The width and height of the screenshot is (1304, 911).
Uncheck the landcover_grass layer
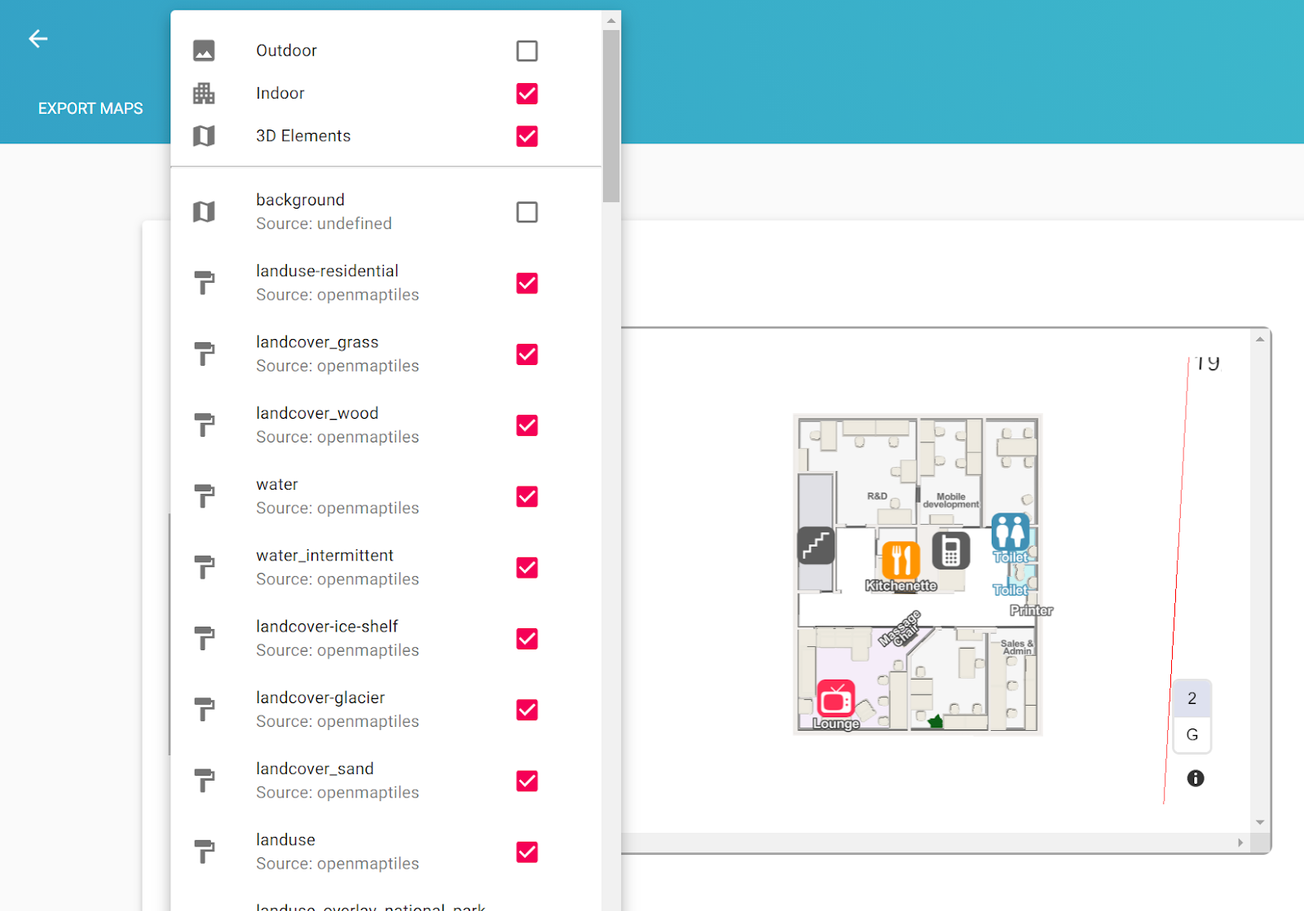point(527,354)
